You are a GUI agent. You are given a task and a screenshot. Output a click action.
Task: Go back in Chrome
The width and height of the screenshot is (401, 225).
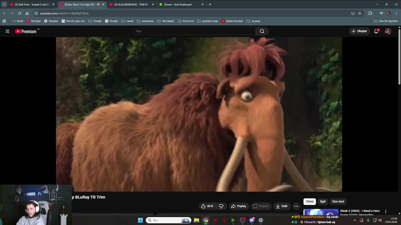click(4, 13)
